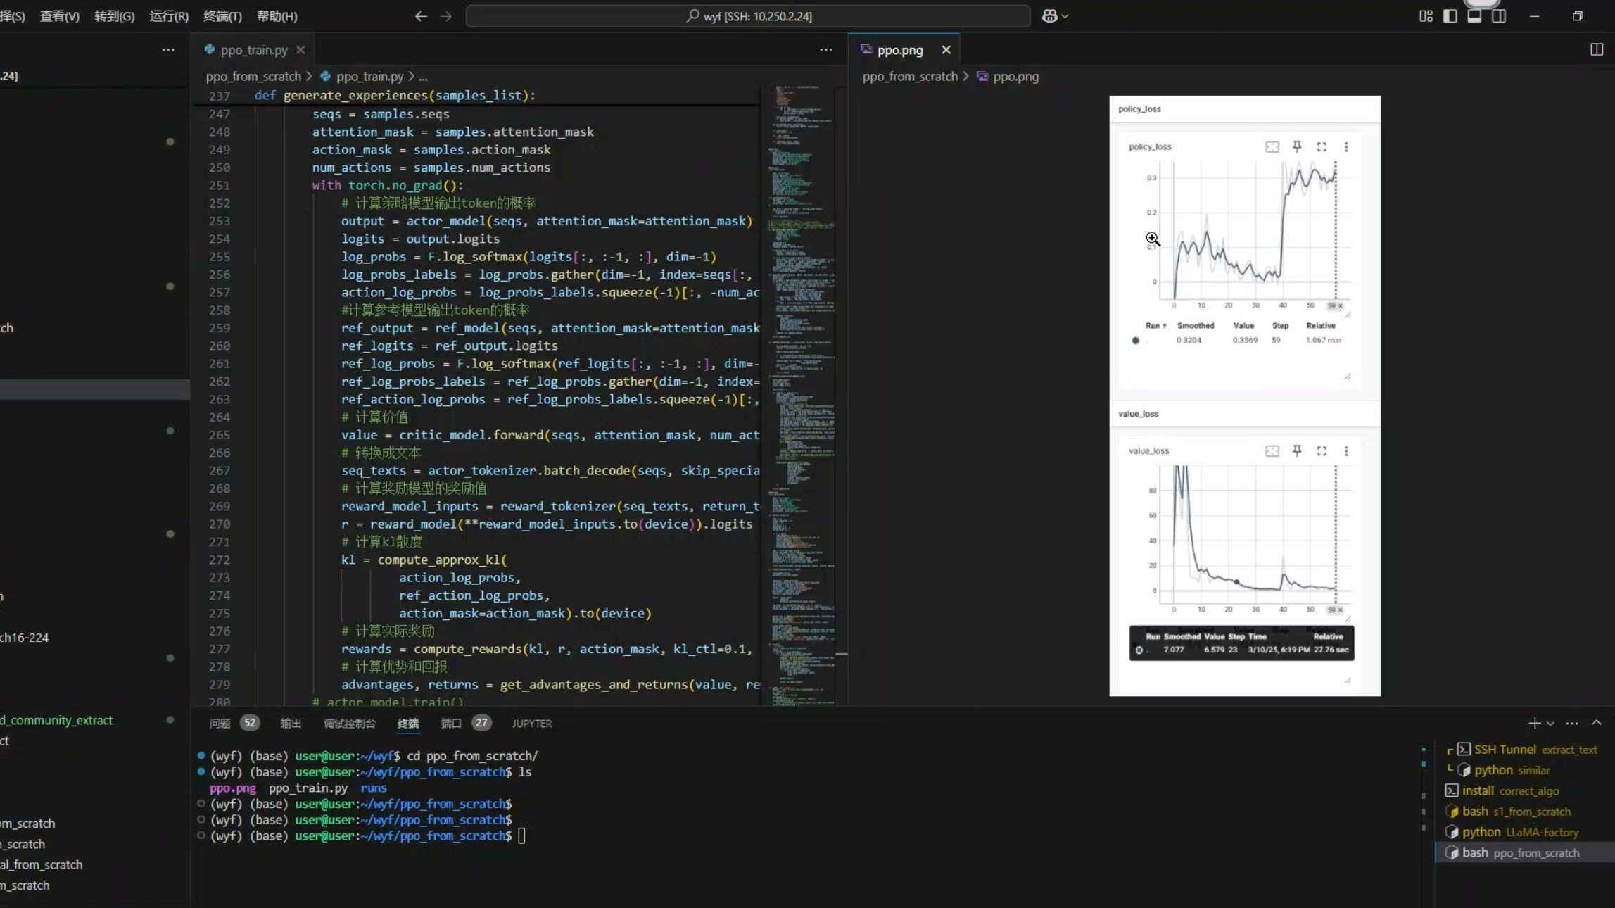Screen dimensions: 1615x908
Task: Click the navigate back arrow
Action: pos(421,16)
